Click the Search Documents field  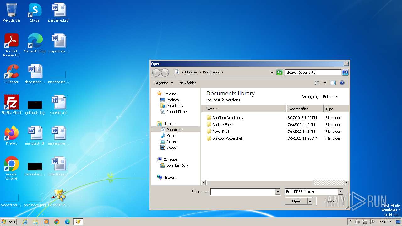coord(313,73)
